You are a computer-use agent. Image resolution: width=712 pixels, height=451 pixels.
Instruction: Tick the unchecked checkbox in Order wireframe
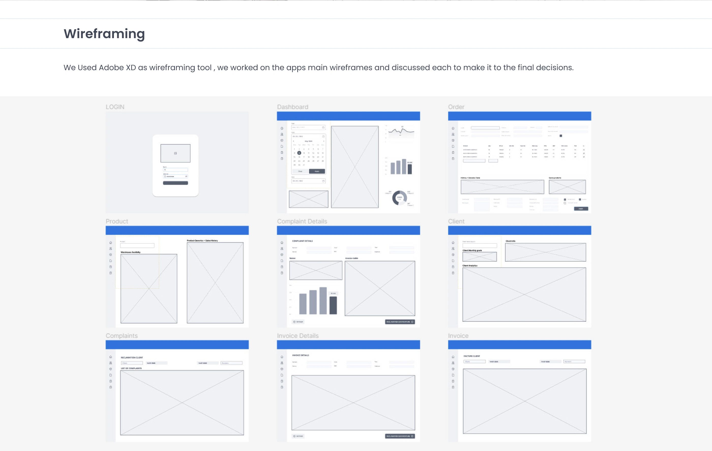coord(565,203)
